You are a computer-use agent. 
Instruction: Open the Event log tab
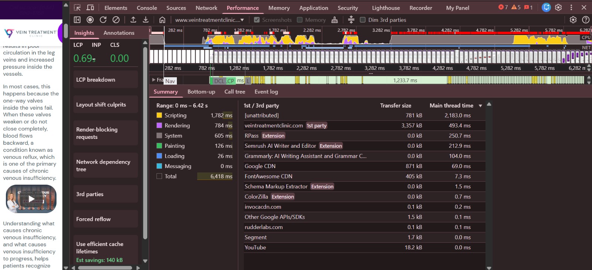pos(266,92)
